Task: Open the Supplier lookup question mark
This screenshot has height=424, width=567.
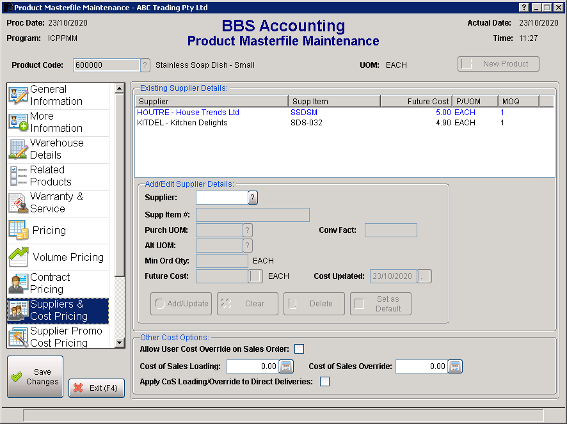Action: 252,198
